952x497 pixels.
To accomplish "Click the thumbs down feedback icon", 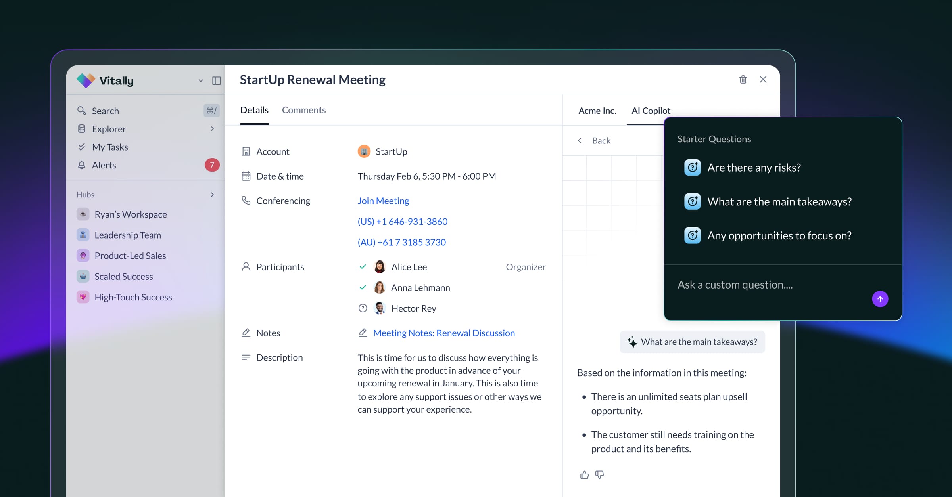I will coord(600,475).
